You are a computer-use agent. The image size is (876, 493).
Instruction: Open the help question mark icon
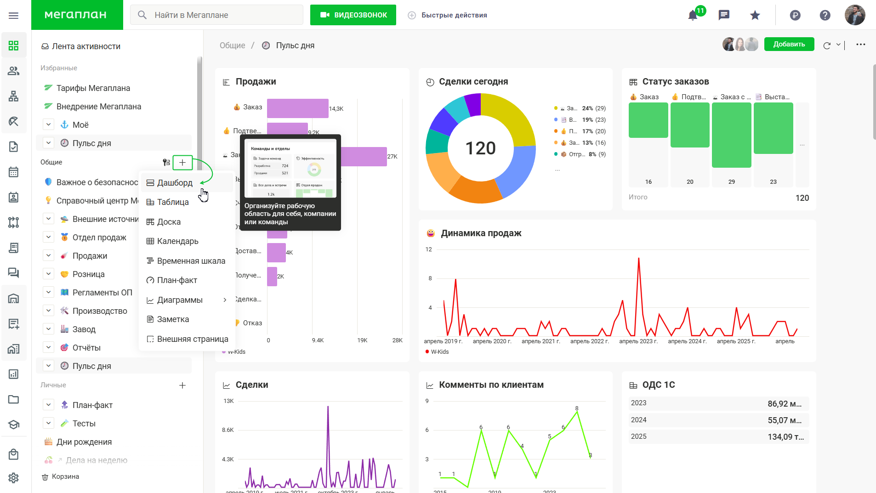[825, 15]
